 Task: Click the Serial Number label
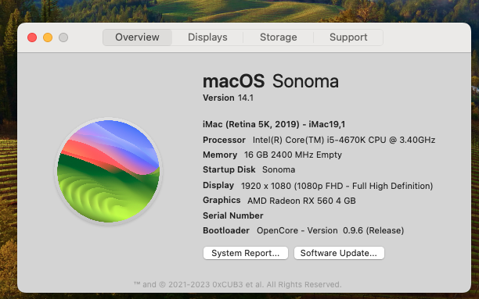click(x=233, y=215)
